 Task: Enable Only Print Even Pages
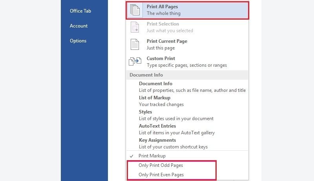pos(161,175)
